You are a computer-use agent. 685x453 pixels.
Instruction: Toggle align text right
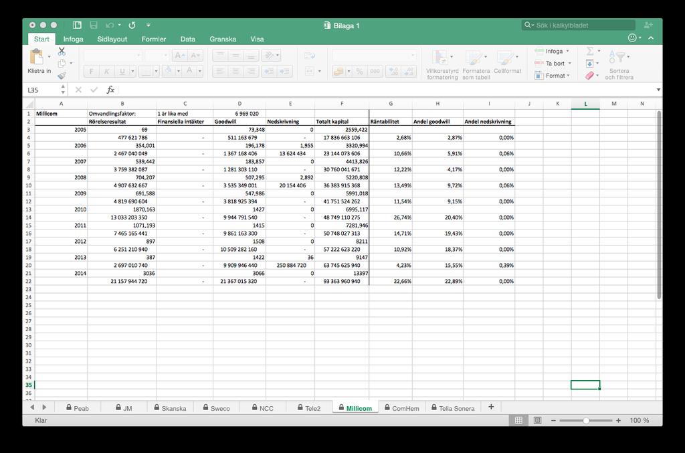pyautogui.click(x=252, y=71)
